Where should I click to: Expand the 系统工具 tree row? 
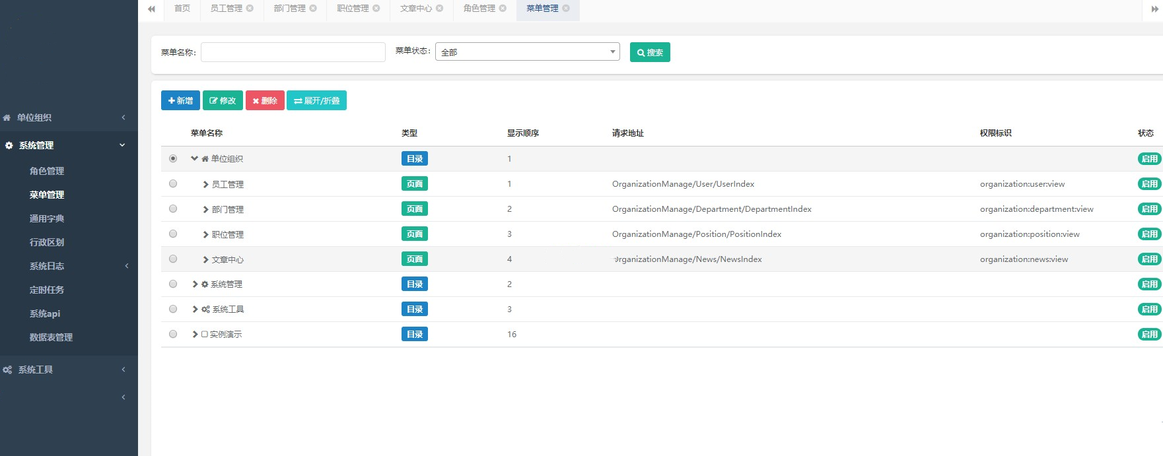[195, 309]
